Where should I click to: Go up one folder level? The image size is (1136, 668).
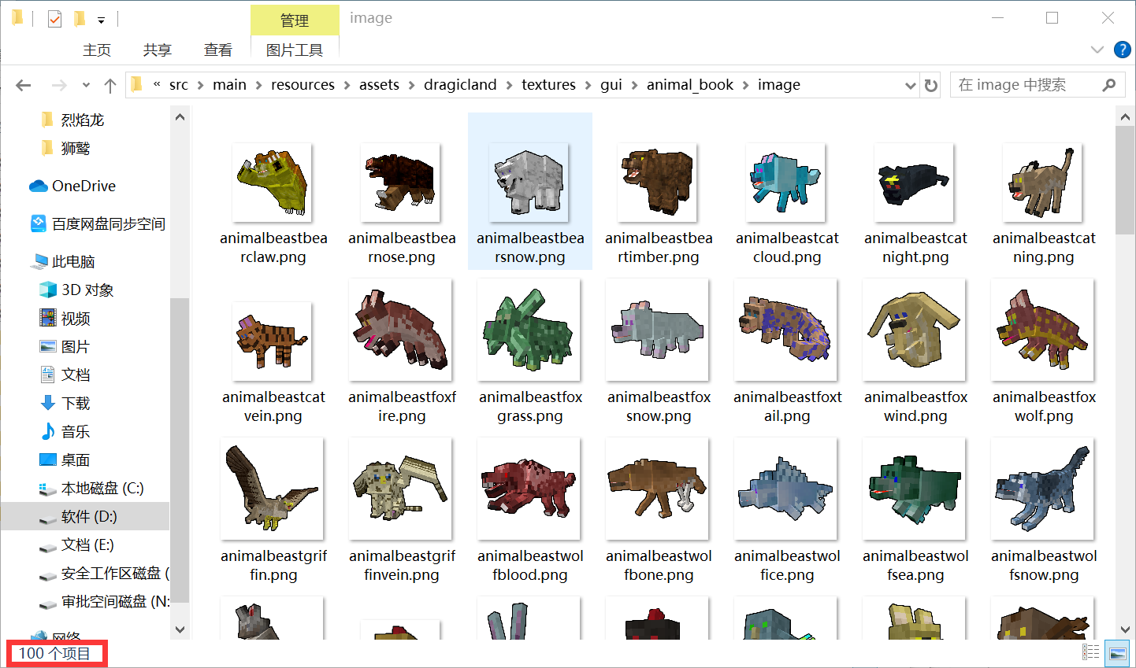(110, 85)
